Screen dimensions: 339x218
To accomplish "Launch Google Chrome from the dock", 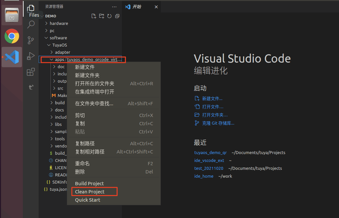I will [x=12, y=36].
